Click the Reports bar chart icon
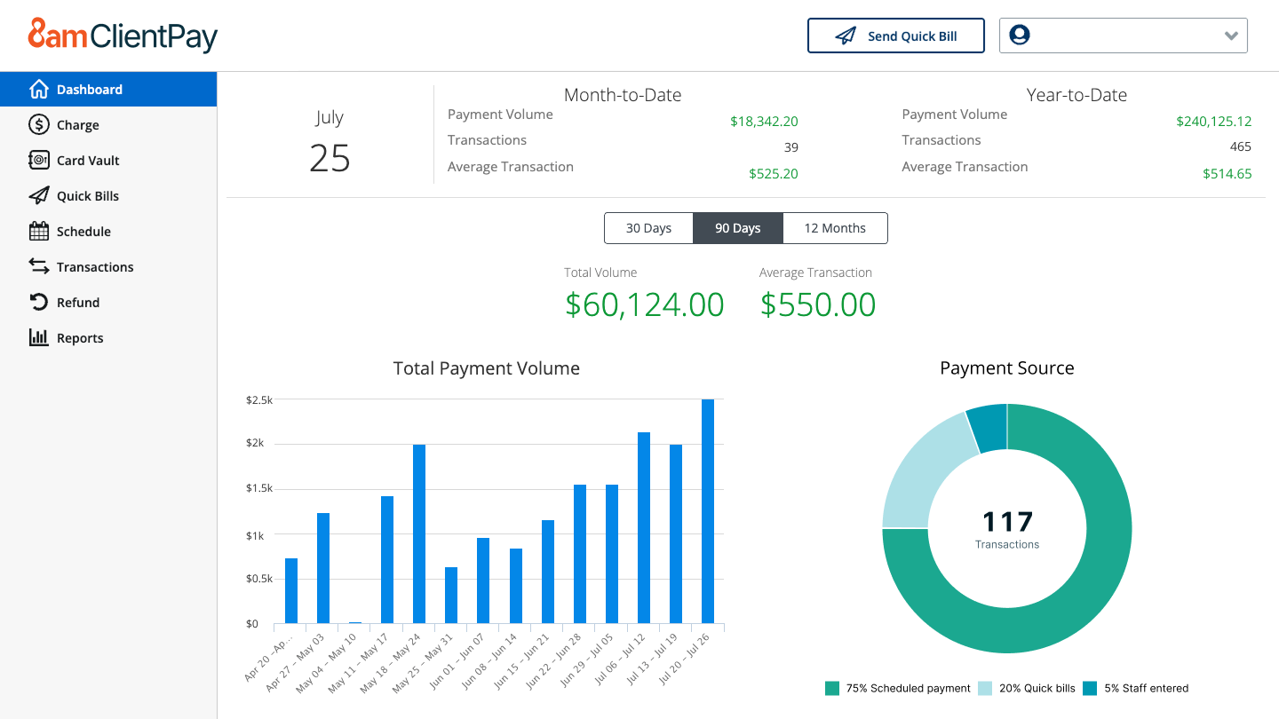Viewport: 1279px width, 719px height. pos(38,337)
